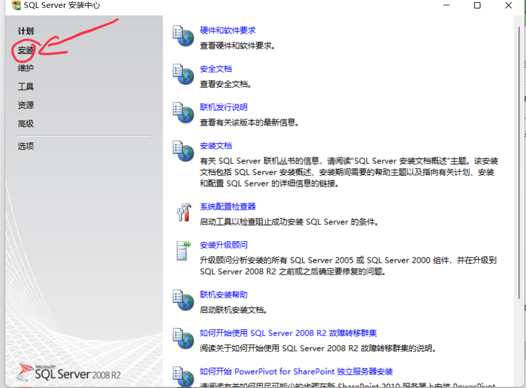Open the 安装升级顾问 link
The width and height of the screenshot is (526, 388).
[224, 245]
